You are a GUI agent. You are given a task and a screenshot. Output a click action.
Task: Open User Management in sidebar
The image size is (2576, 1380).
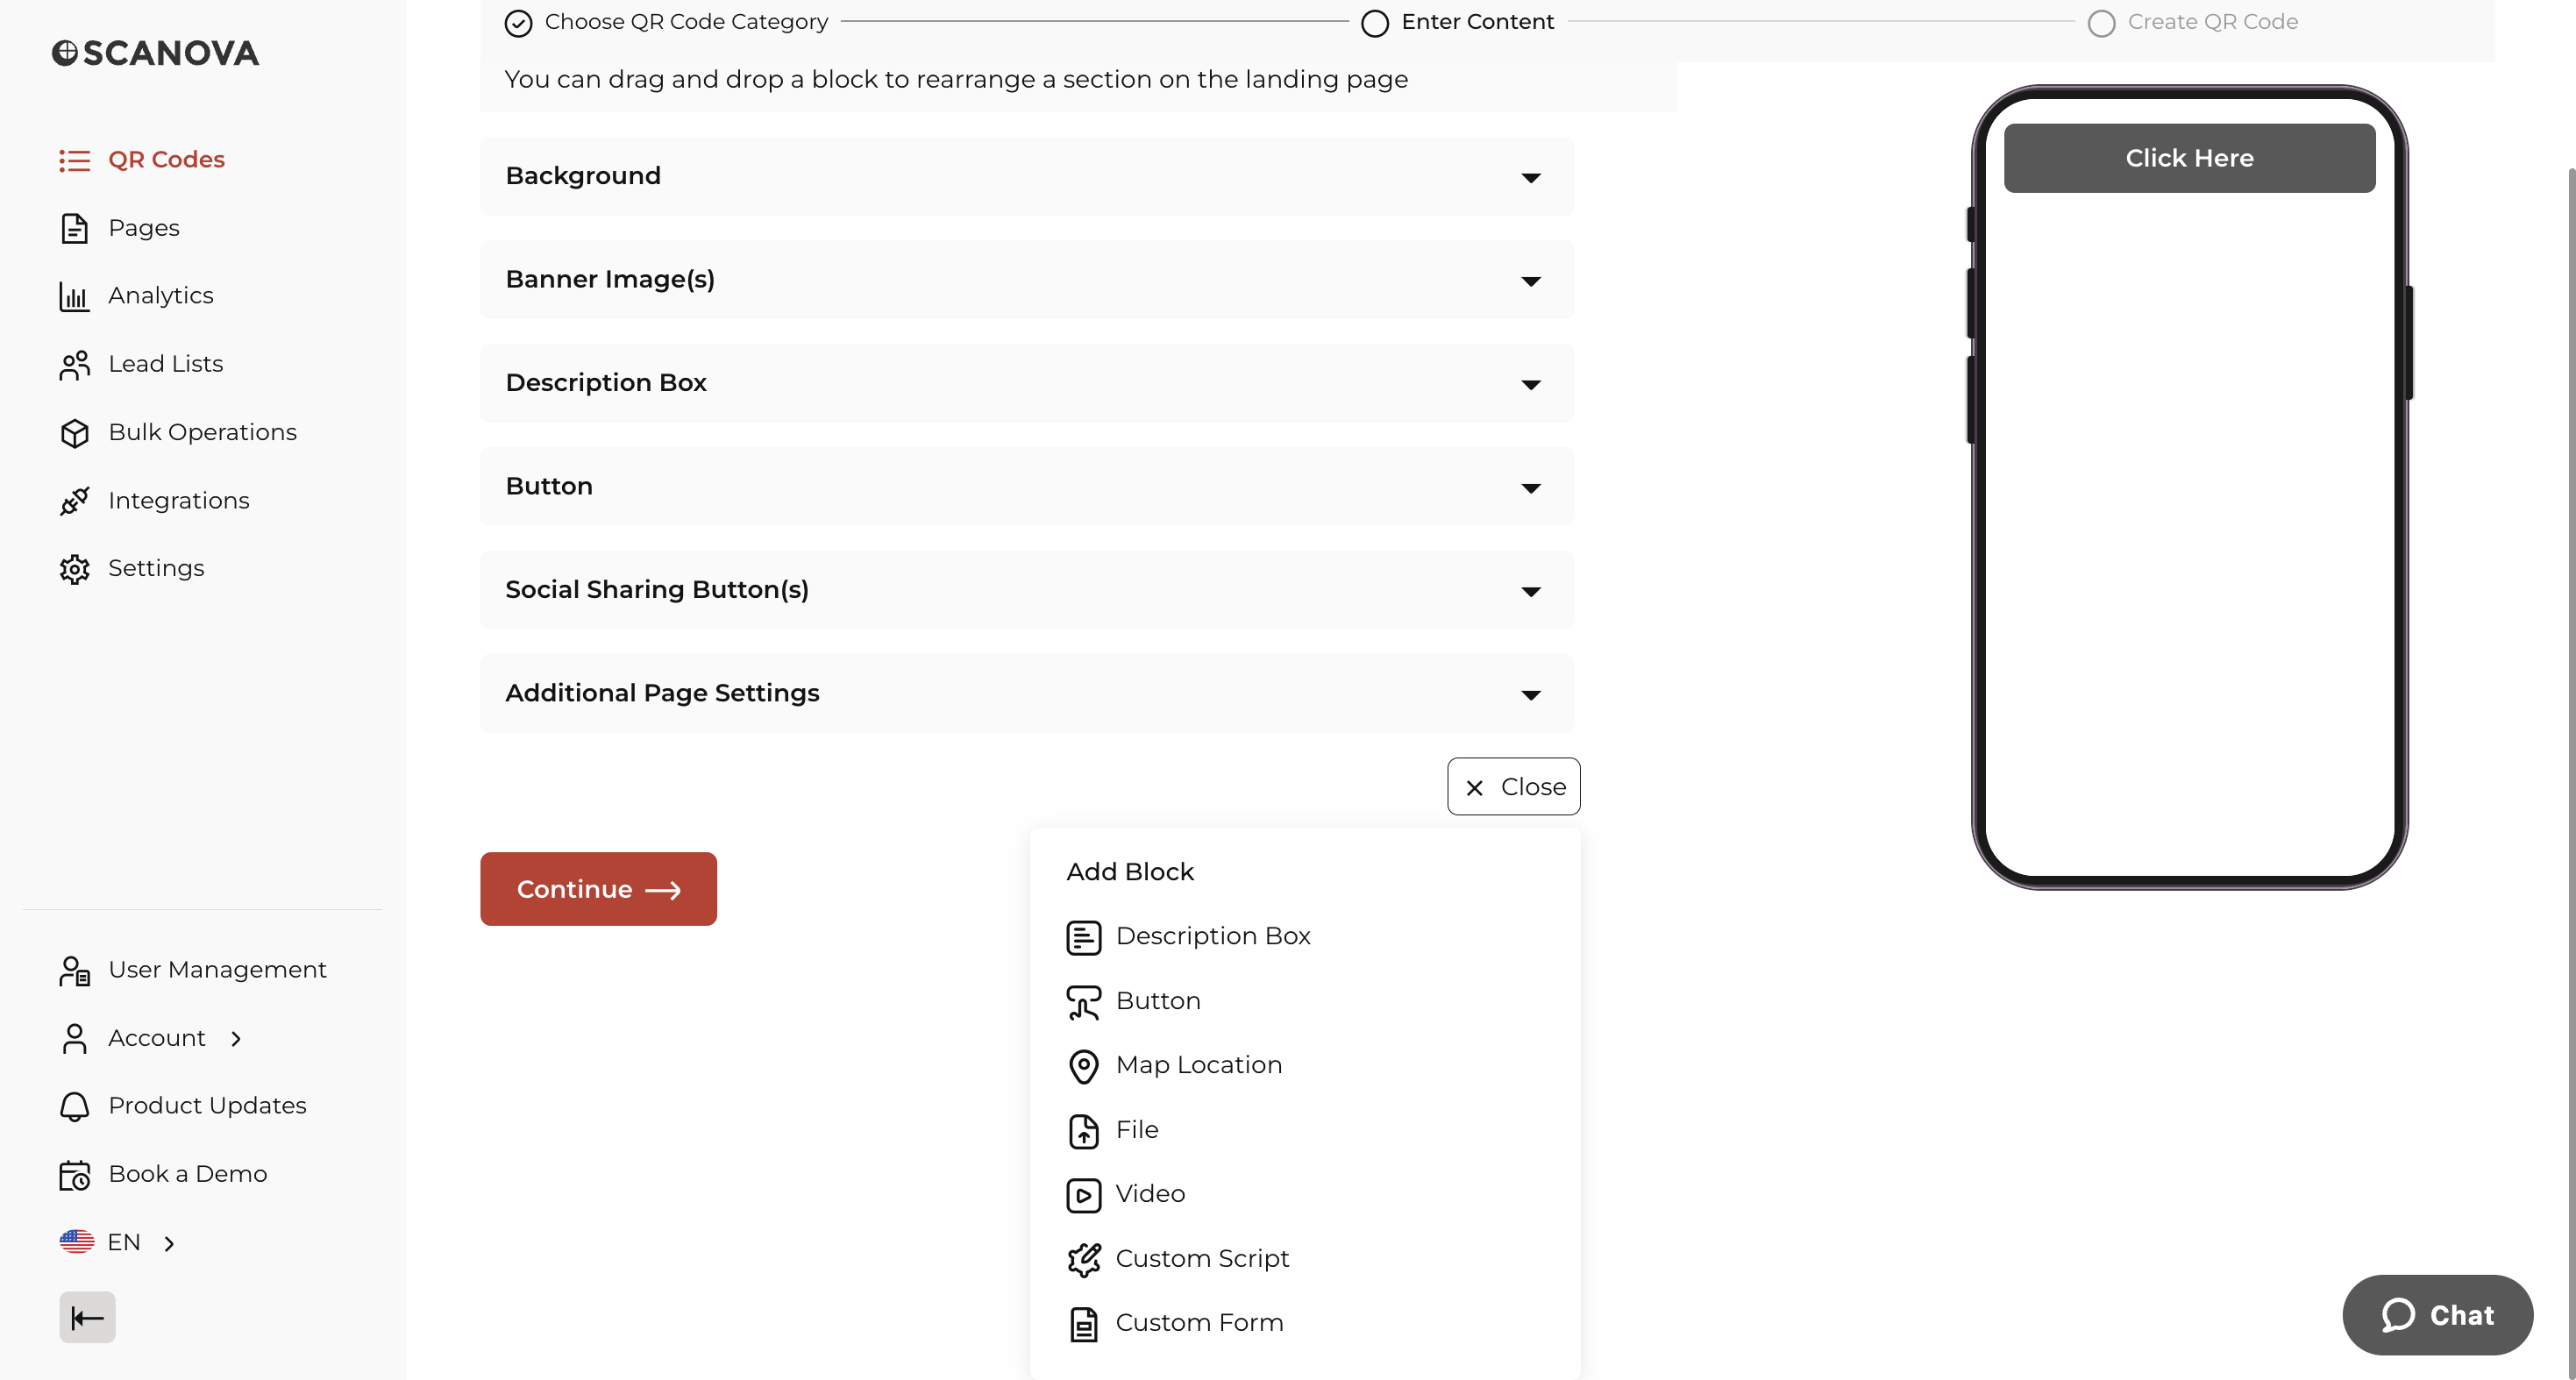tap(217, 970)
